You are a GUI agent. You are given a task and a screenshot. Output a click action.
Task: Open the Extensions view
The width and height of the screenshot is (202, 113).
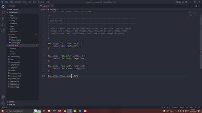tap(3, 31)
